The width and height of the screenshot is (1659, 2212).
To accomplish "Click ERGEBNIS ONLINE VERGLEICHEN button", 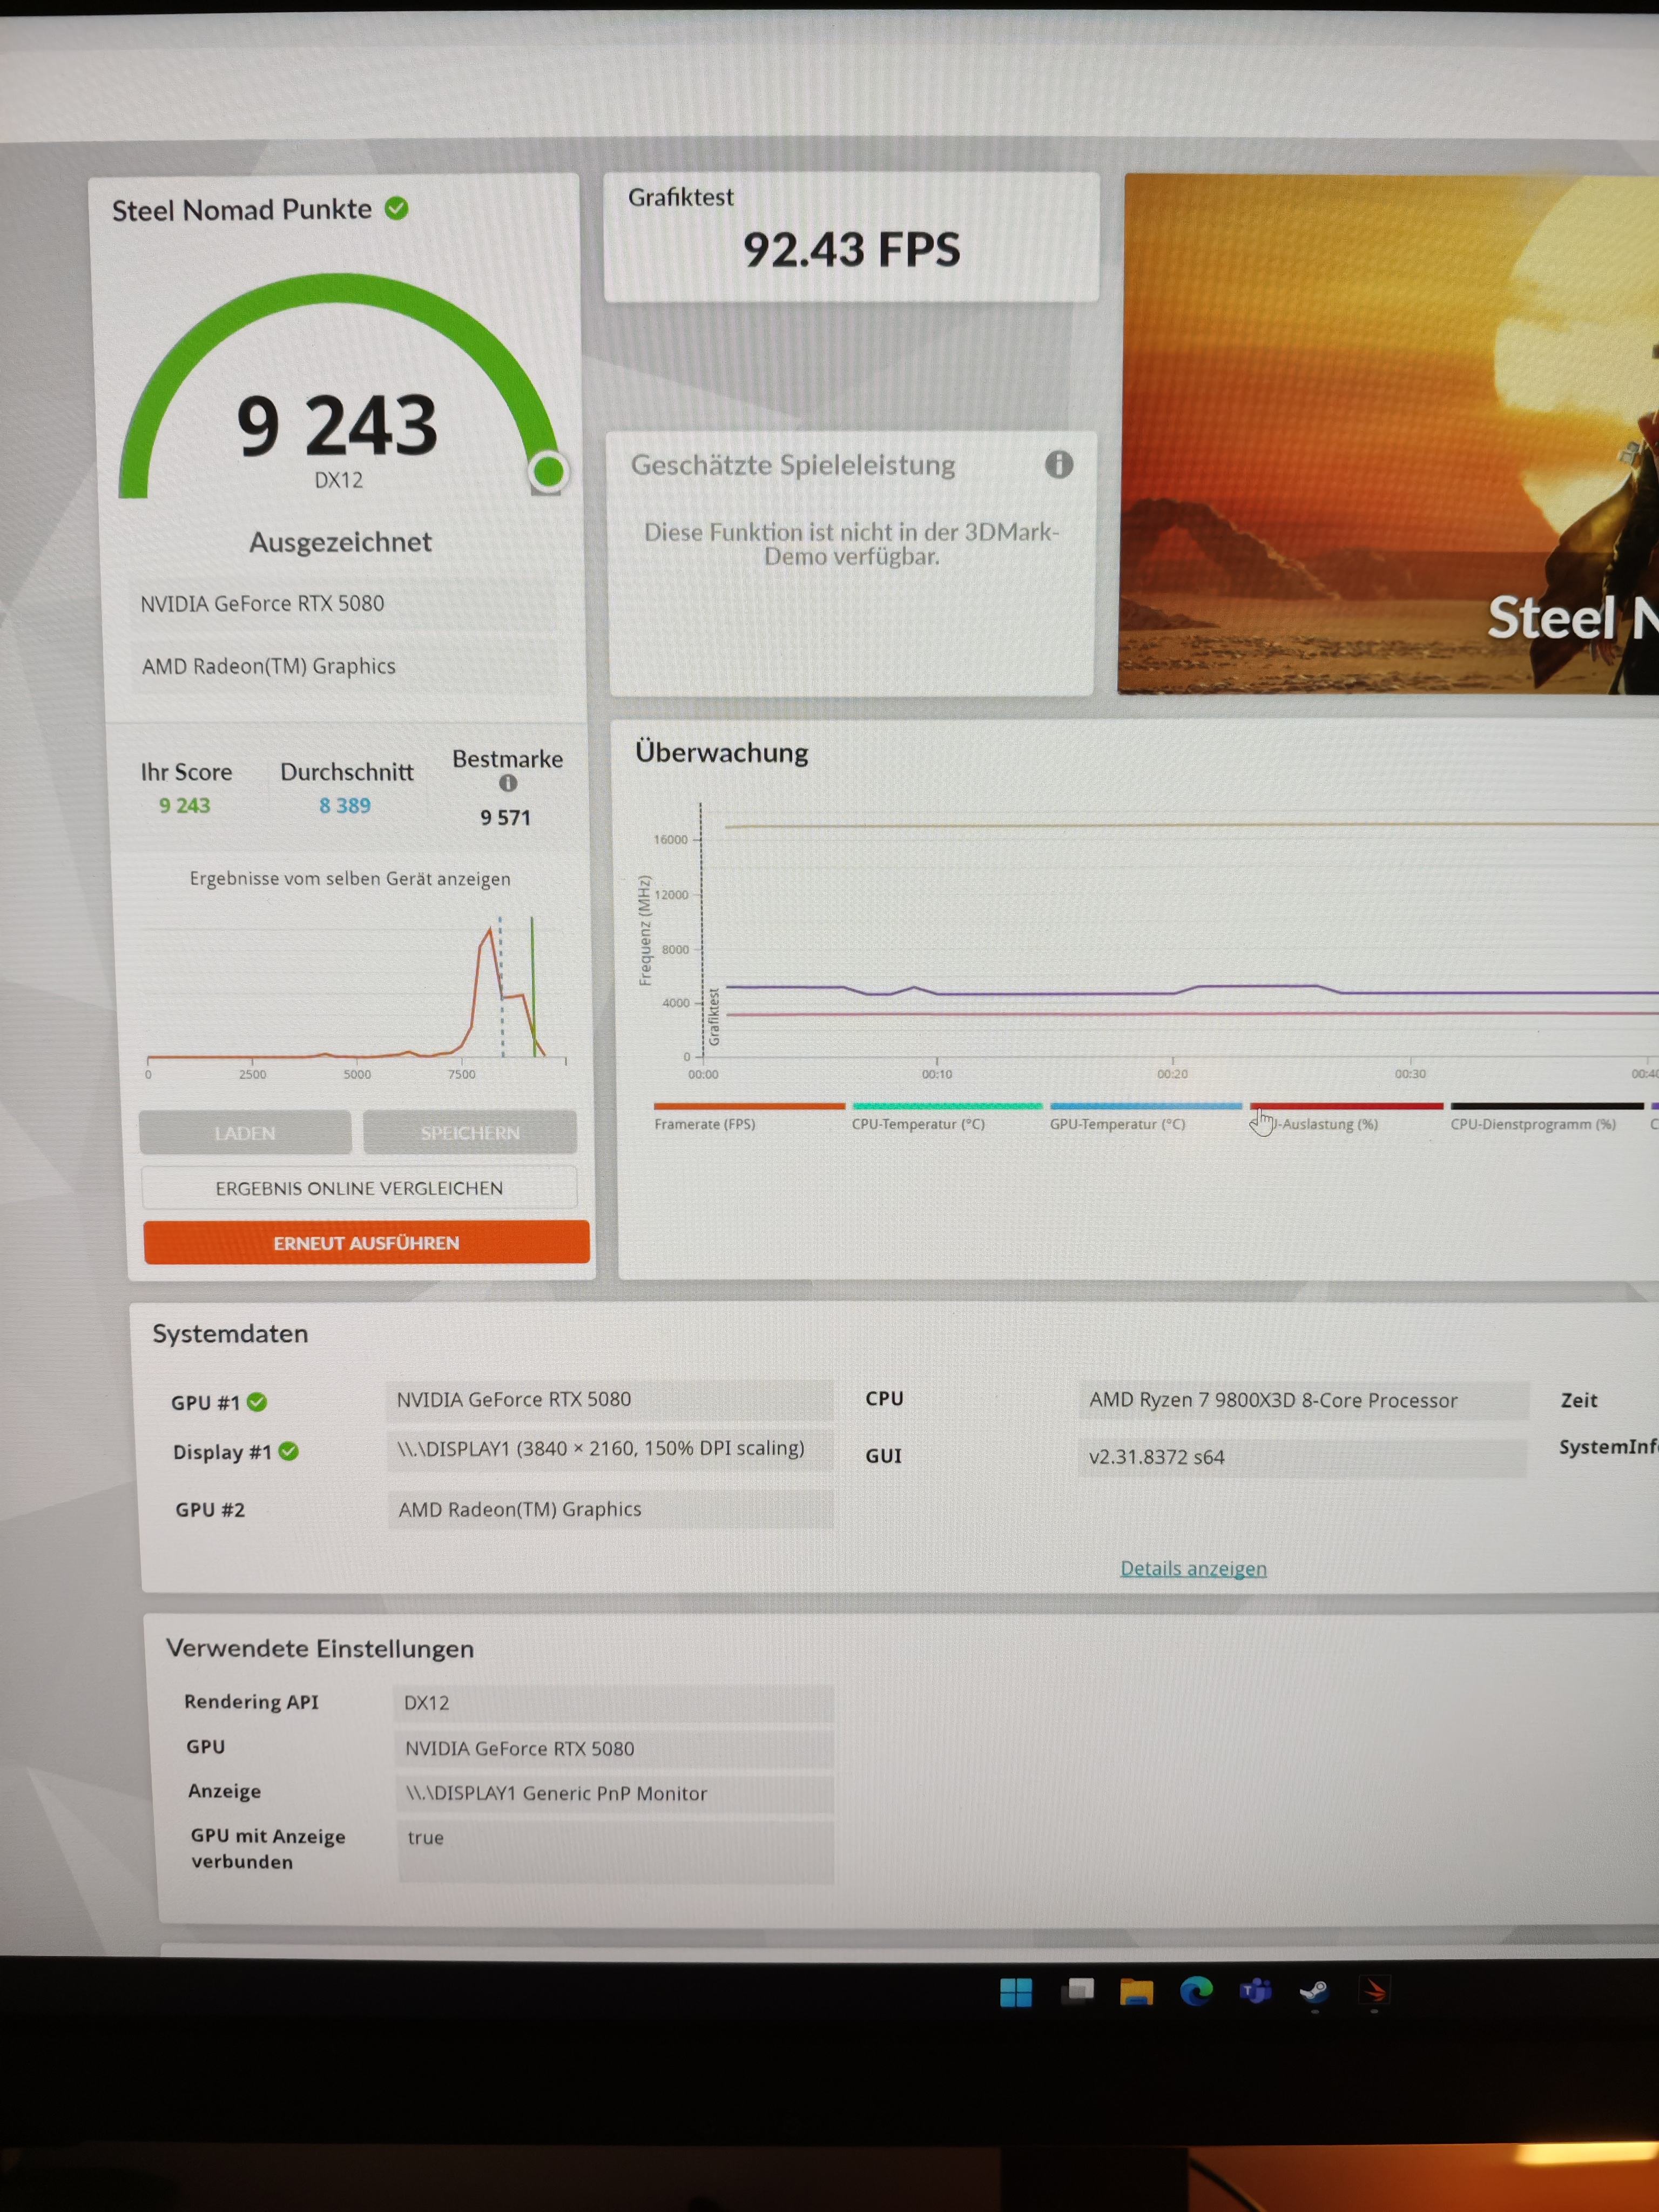I will point(359,1188).
